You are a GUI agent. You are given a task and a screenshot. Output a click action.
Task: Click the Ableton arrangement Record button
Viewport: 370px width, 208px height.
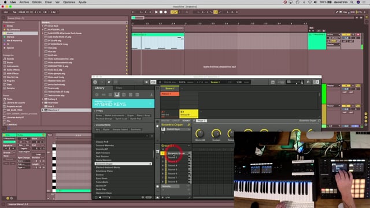[165, 12]
